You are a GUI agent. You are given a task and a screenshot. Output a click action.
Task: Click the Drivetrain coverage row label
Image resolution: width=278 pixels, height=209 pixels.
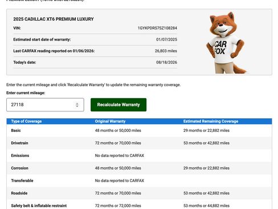coord(19,143)
